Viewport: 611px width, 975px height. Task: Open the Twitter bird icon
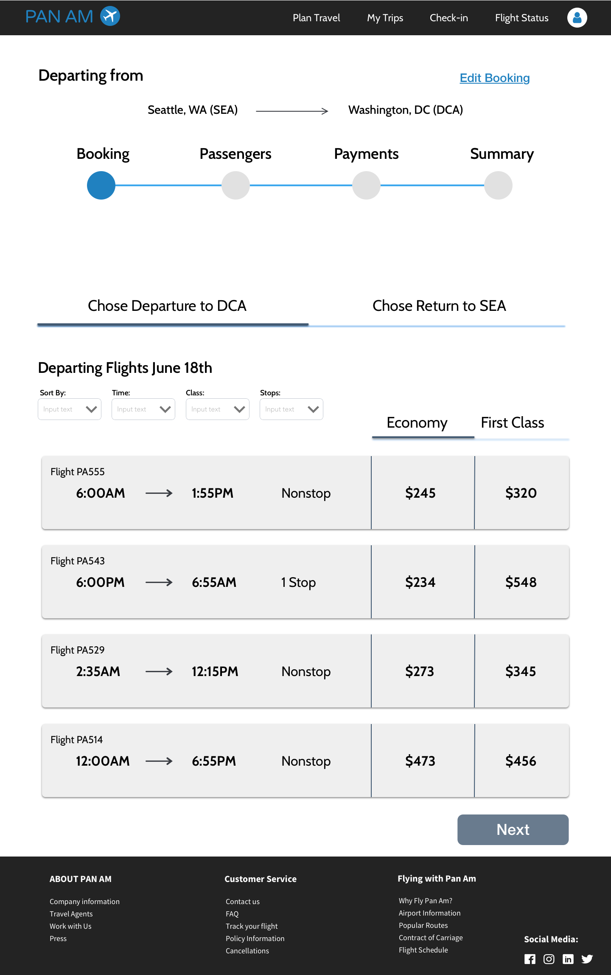(x=587, y=959)
